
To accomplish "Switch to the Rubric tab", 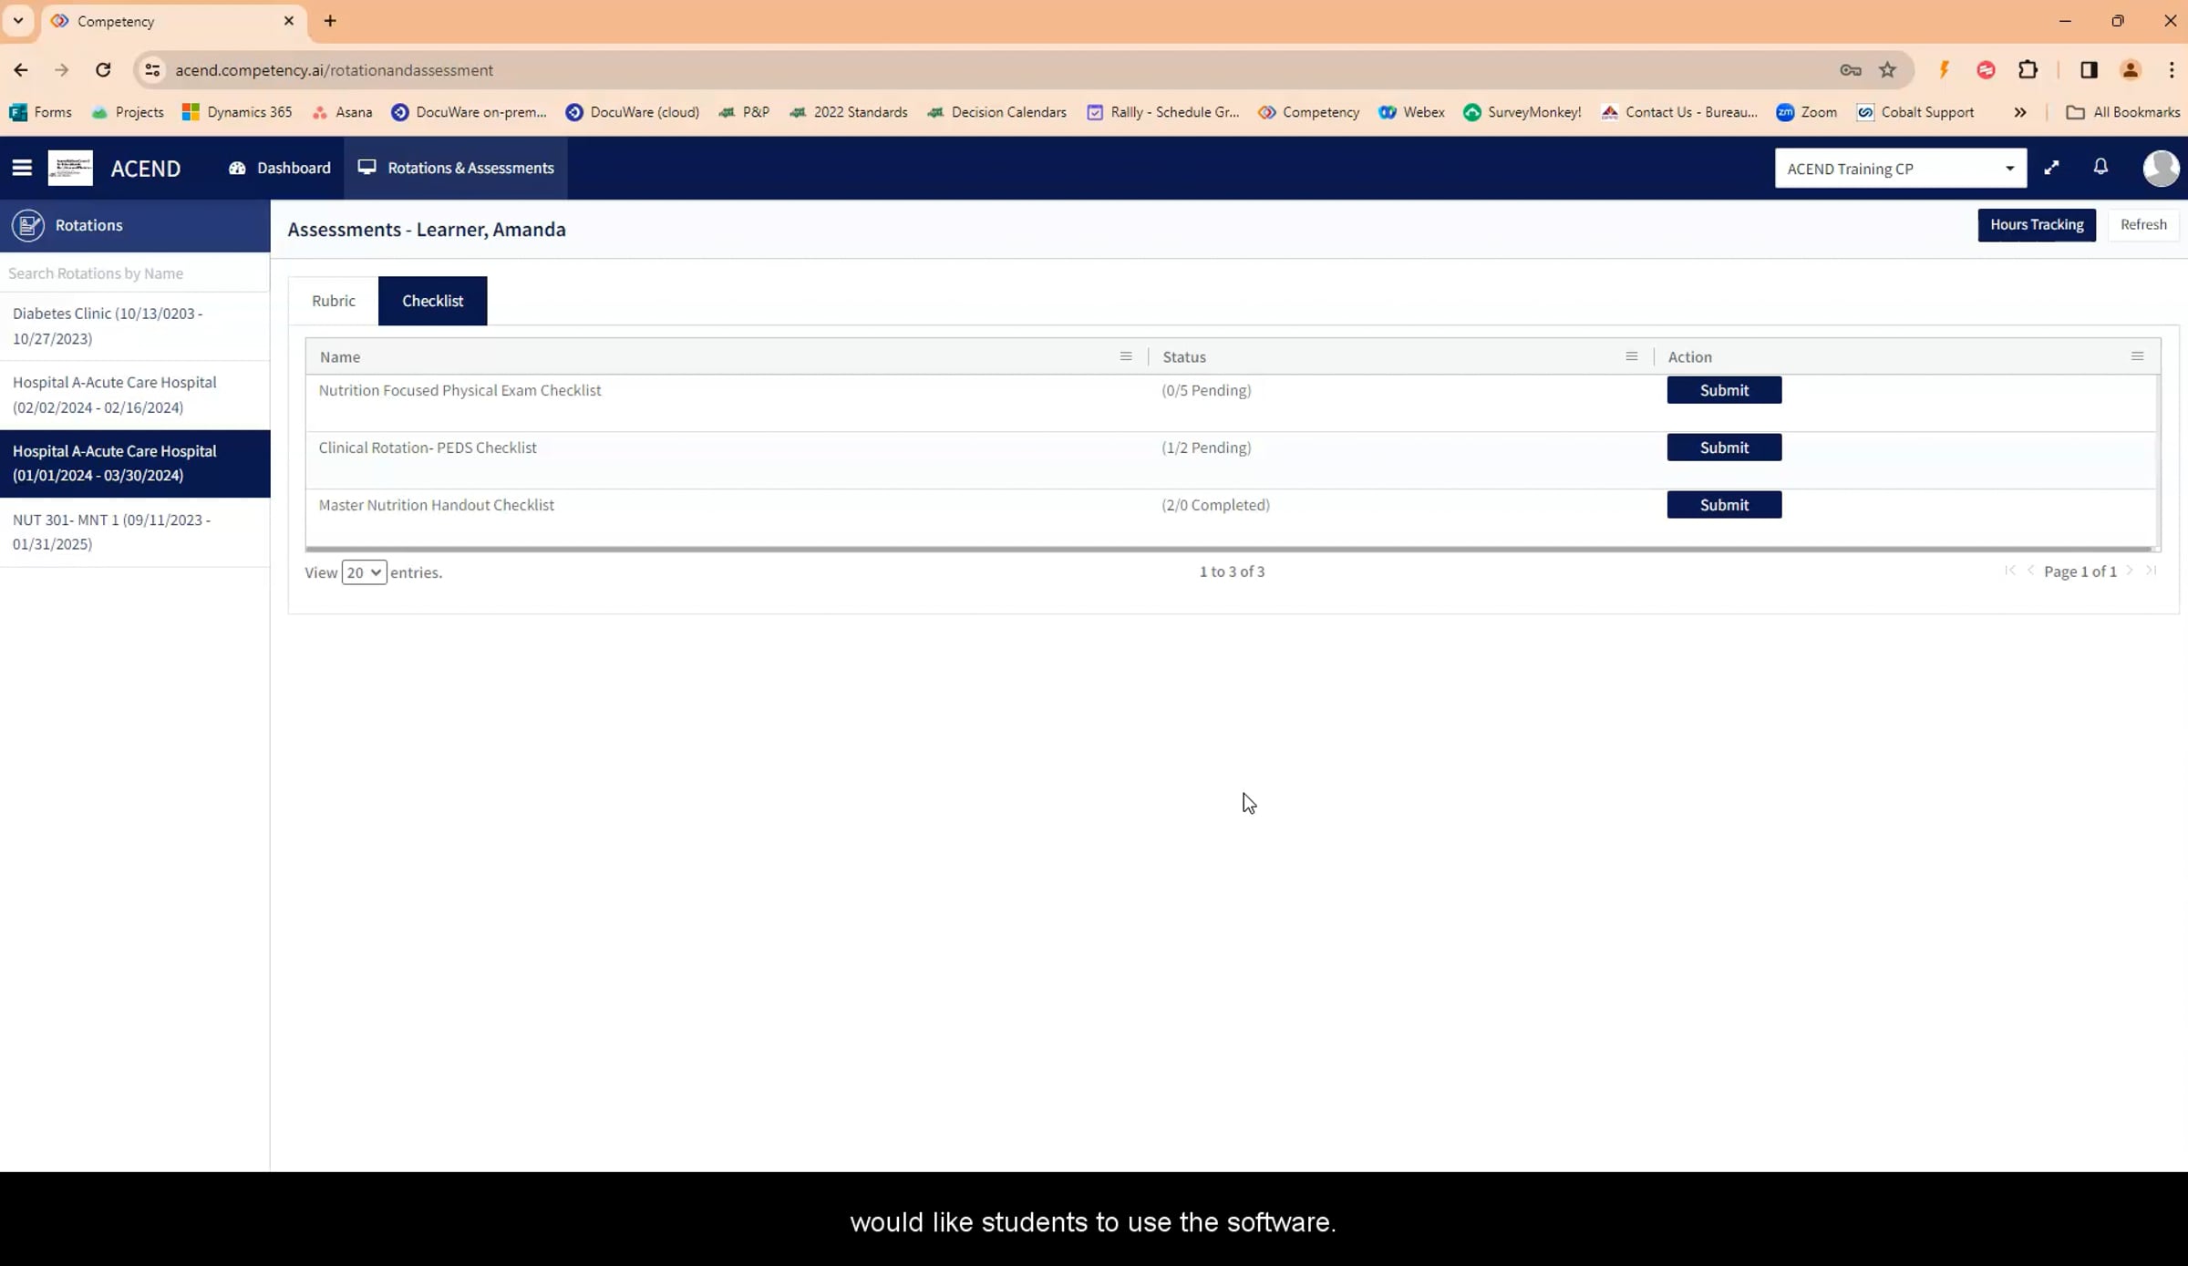I will (333, 301).
